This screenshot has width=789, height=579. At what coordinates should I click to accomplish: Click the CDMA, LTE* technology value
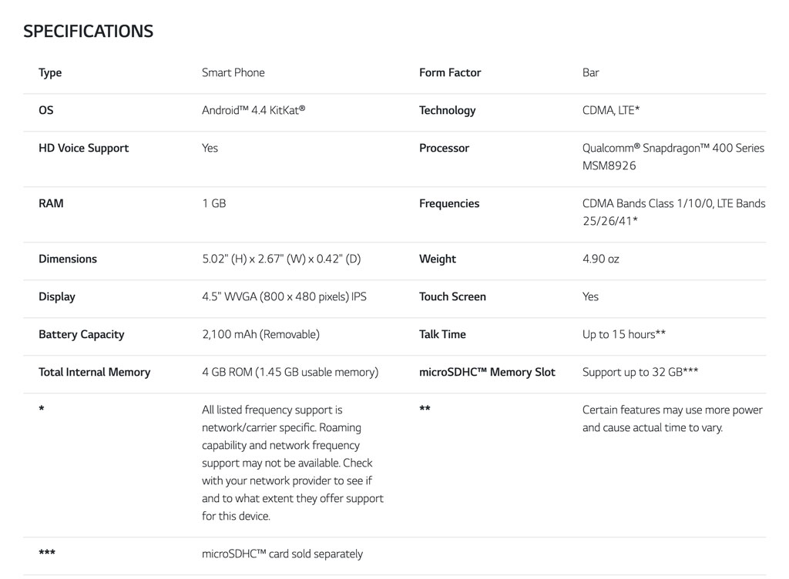point(611,111)
